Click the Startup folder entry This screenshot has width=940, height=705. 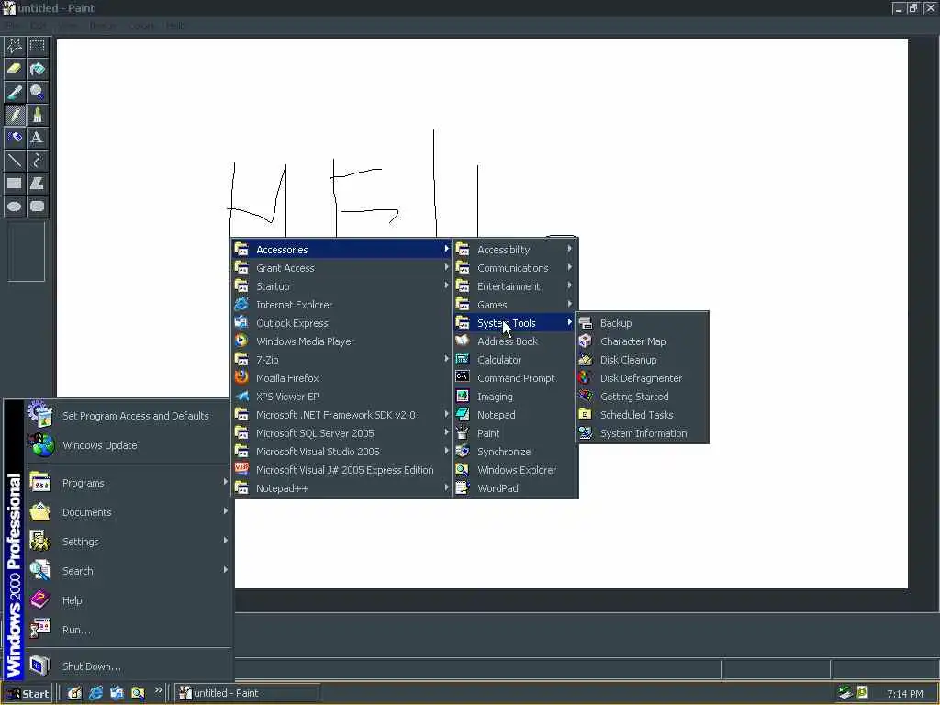click(341, 286)
